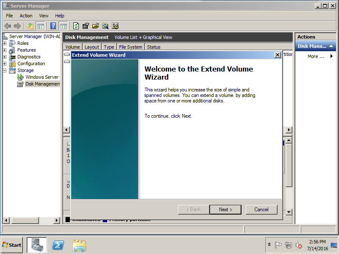339x254 pixels.
Task: Expand the Diagnostics node
Action: click(x=5, y=57)
